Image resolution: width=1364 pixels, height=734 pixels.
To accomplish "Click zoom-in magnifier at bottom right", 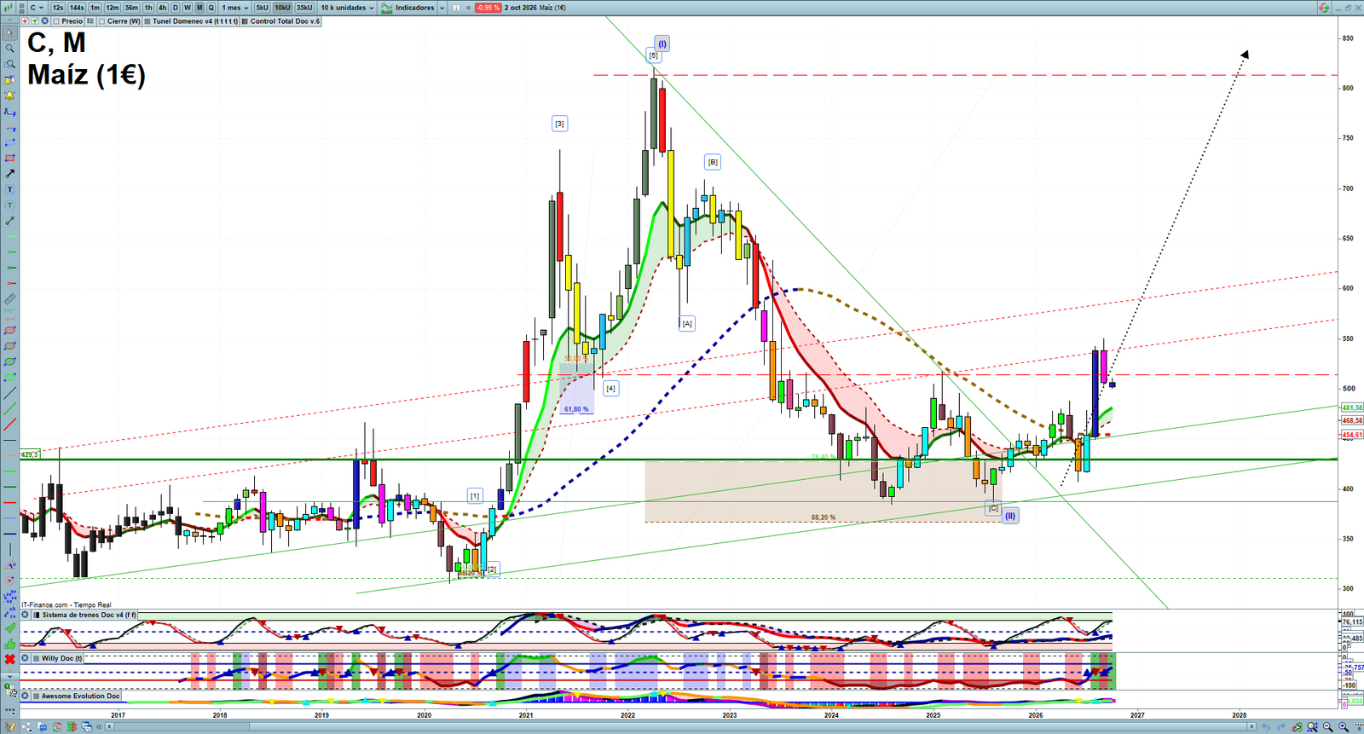I will click(x=1344, y=727).
